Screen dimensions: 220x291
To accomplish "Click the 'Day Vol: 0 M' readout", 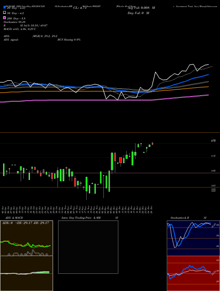I will 138,13.
